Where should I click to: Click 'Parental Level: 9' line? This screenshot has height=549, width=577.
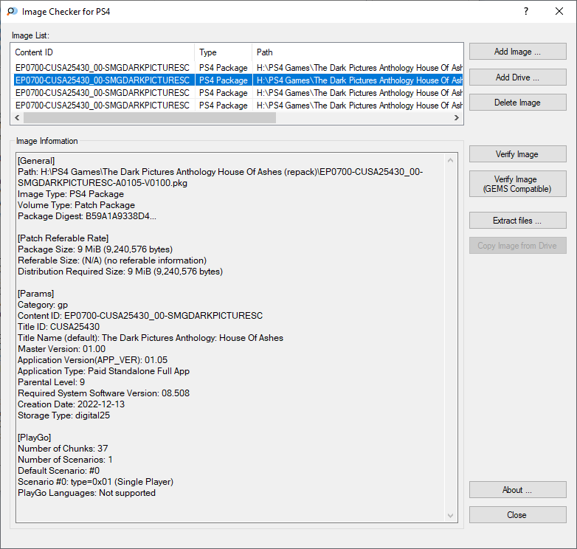point(51,382)
